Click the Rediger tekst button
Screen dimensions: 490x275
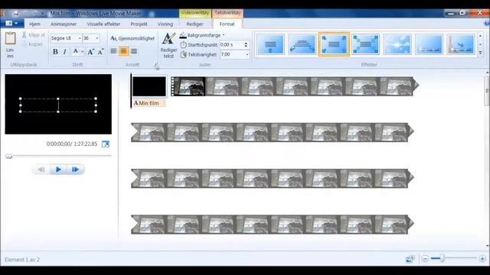pos(168,45)
